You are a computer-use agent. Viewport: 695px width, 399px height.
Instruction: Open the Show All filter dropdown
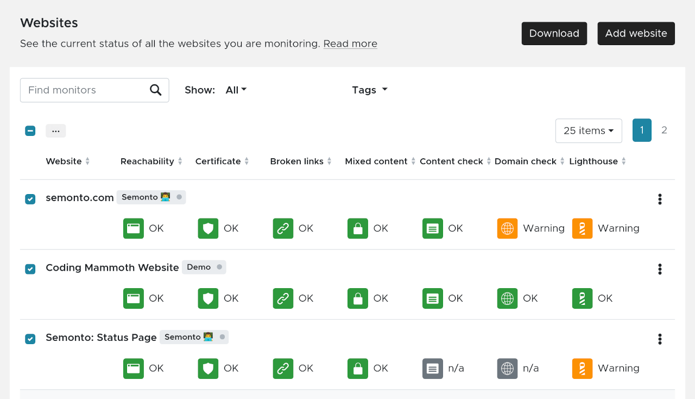(x=236, y=90)
